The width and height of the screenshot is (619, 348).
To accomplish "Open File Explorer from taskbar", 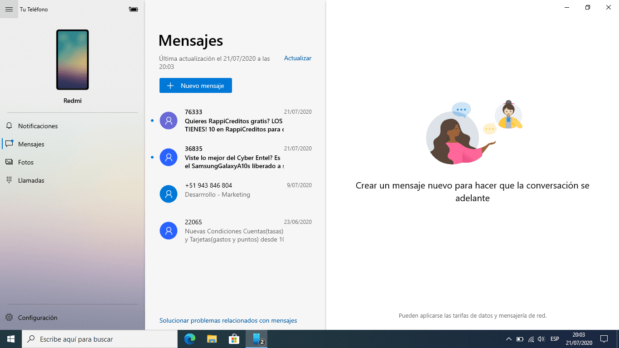I will (212, 339).
